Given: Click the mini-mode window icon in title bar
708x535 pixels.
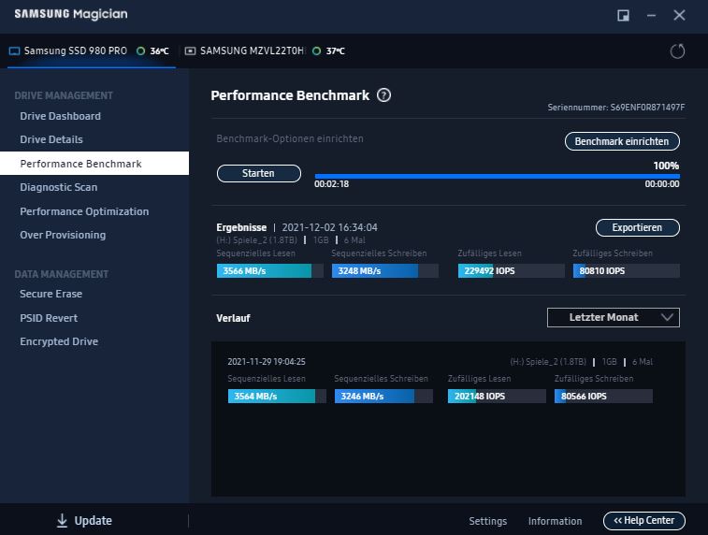Looking at the screenshot, I should 623,15.
